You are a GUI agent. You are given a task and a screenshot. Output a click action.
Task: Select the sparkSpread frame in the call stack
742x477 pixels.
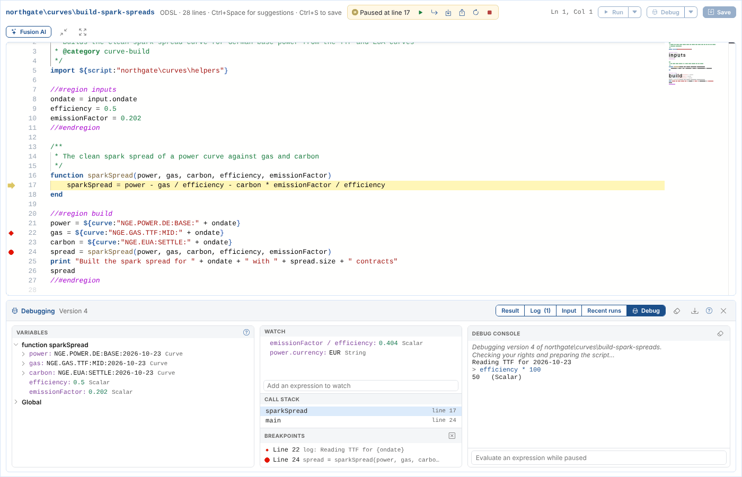361,411
